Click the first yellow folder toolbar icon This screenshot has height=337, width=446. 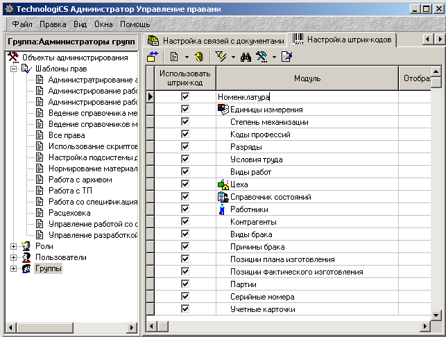pos(152,57)
